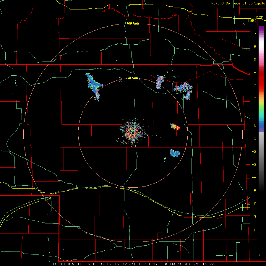Click the 7 value on the color scale

click(255, 33)
